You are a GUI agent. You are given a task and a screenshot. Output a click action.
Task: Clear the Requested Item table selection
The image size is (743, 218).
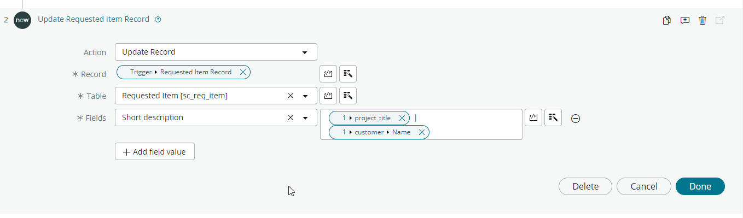291,96
